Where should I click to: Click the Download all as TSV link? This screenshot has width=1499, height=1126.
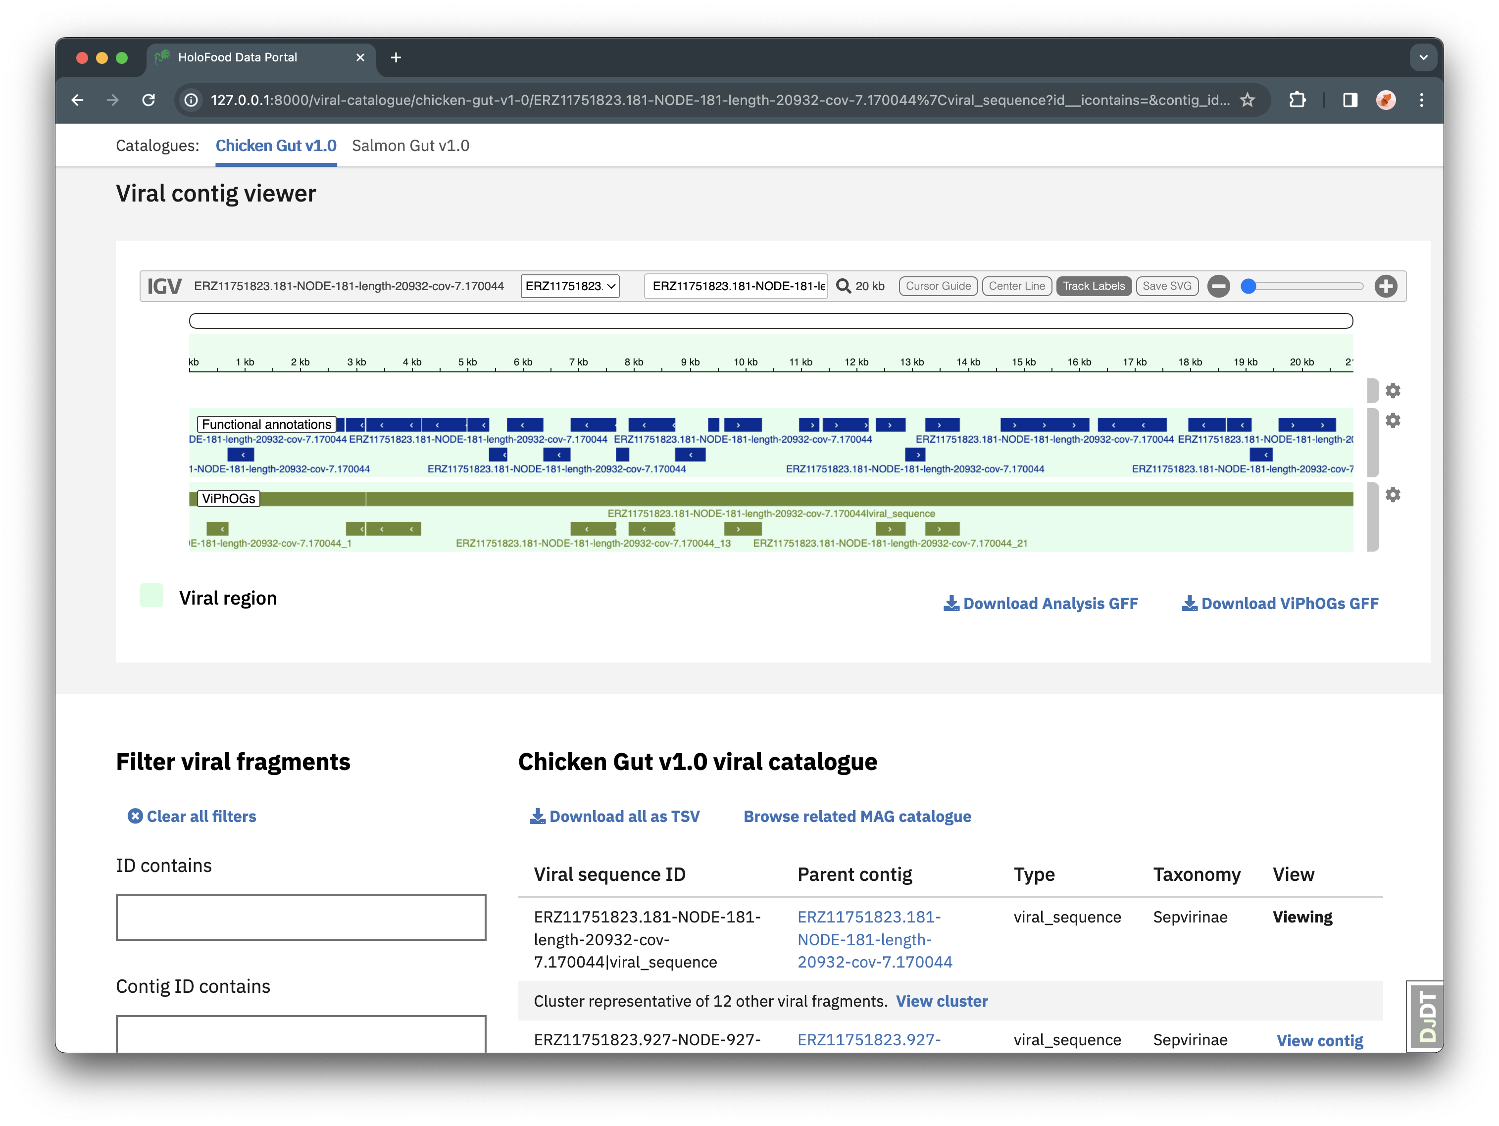click(x=615, y=816)
